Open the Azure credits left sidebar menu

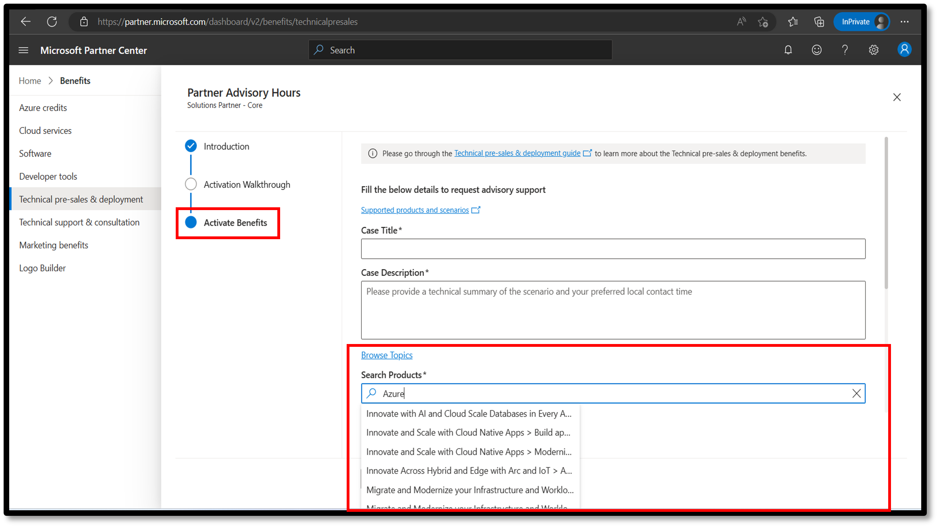[x=43, y=108]
